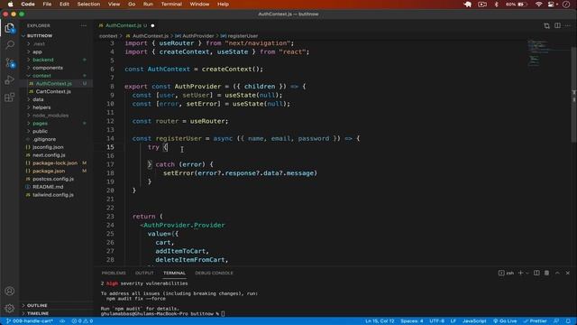Open terminal launch profile dropdown arrow
The image size is (577, 325).
tap(527, 273)
